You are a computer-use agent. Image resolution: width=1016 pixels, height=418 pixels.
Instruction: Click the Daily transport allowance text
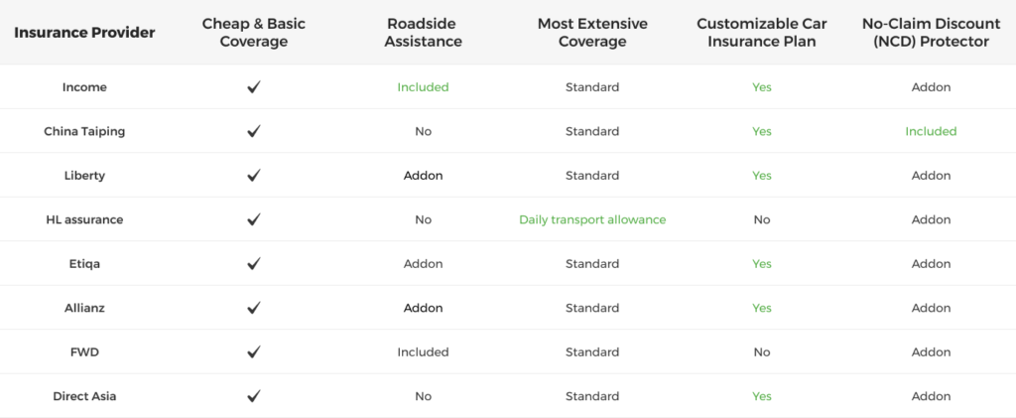592,219
